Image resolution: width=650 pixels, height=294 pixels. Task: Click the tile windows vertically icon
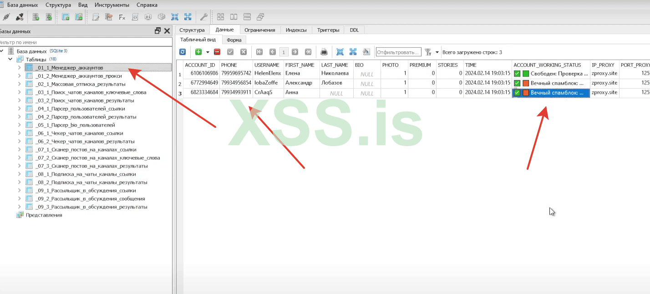pyautogui.click(x=247, y=17)
